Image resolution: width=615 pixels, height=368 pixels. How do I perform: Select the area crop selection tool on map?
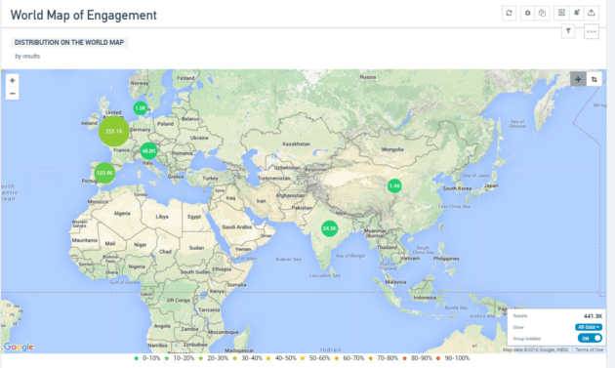(594, 79)
